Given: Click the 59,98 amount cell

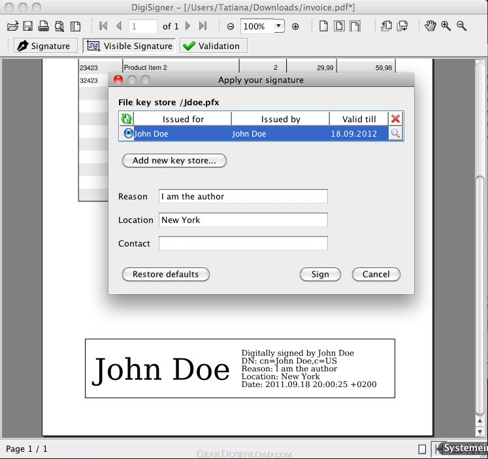Looking at the screenshot, I should click(x=366, y=67).
